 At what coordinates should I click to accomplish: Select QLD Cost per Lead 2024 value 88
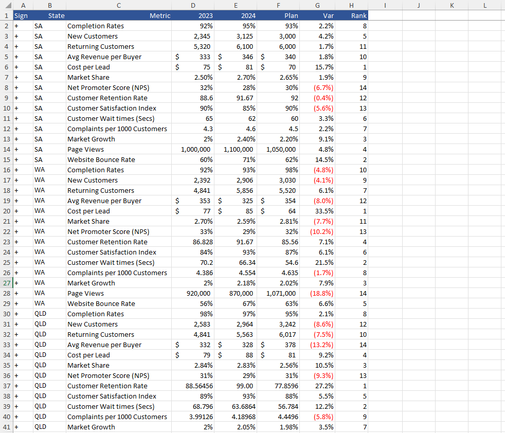coord(236,355)
